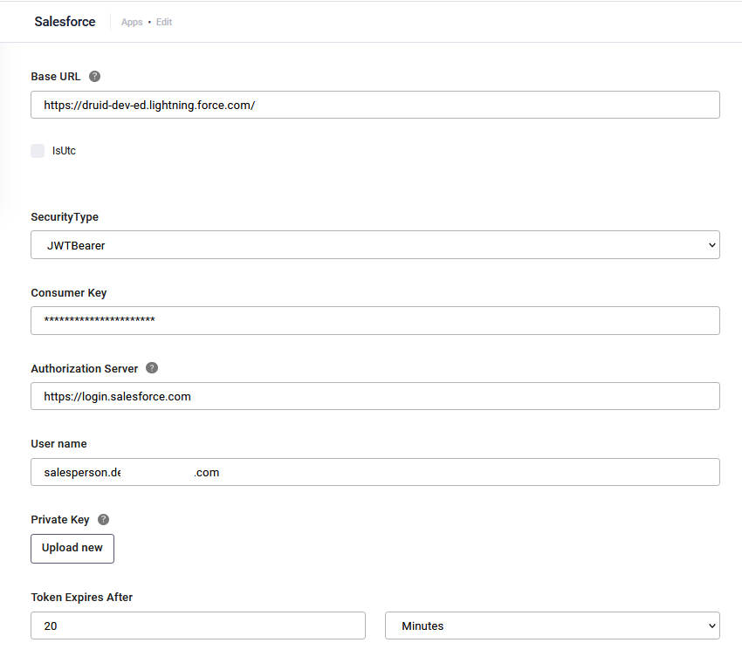The width and height of the screenshot is (742, 670).
Task: Click the SecurityType label
Action: point(65,217)
